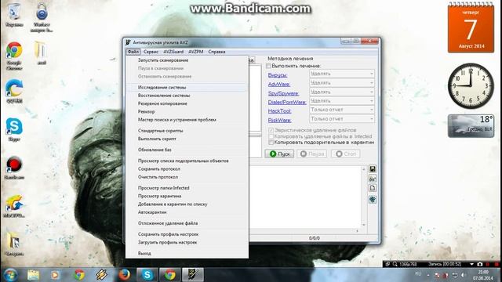Click the teal globe icon beside the log
Screen dimensions: 502x282
(373, 200)
